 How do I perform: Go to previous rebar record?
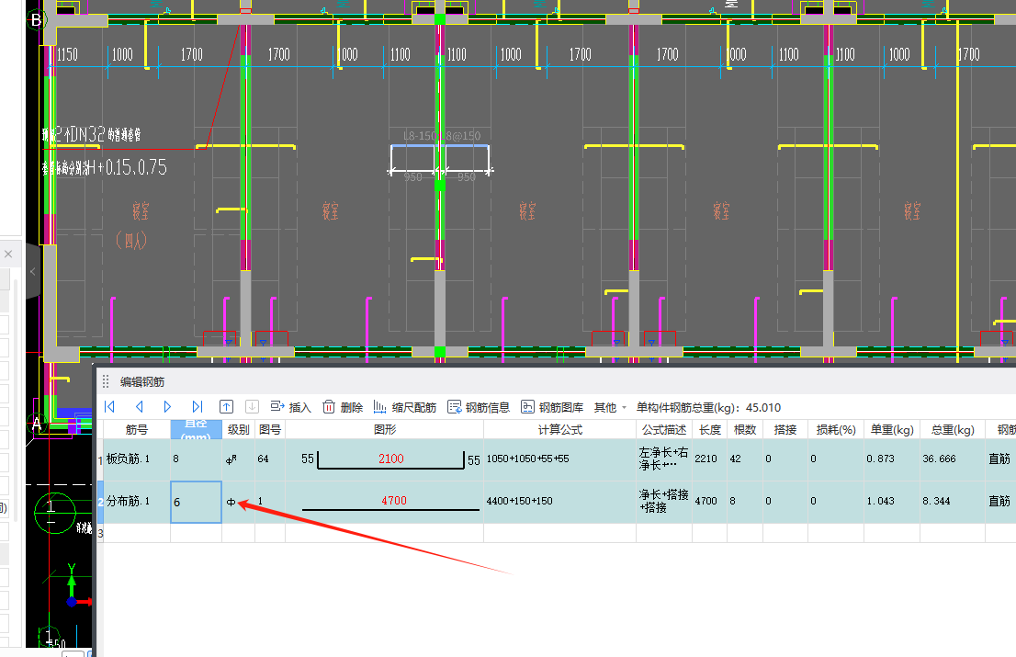pos(140,407)
